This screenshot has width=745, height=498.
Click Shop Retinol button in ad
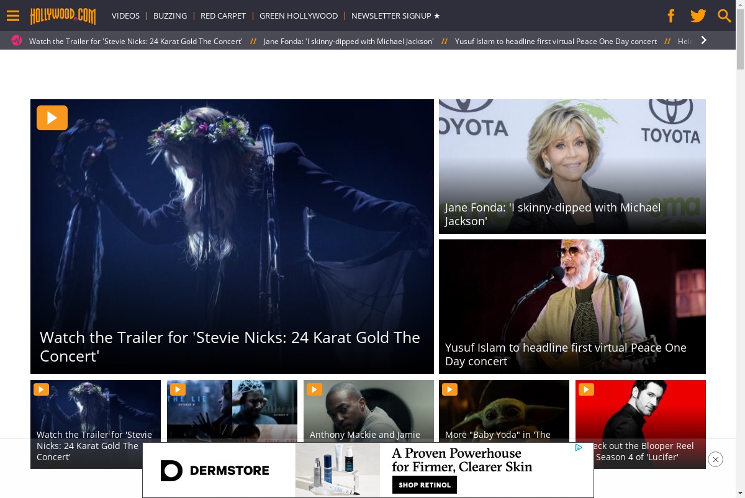425,485
